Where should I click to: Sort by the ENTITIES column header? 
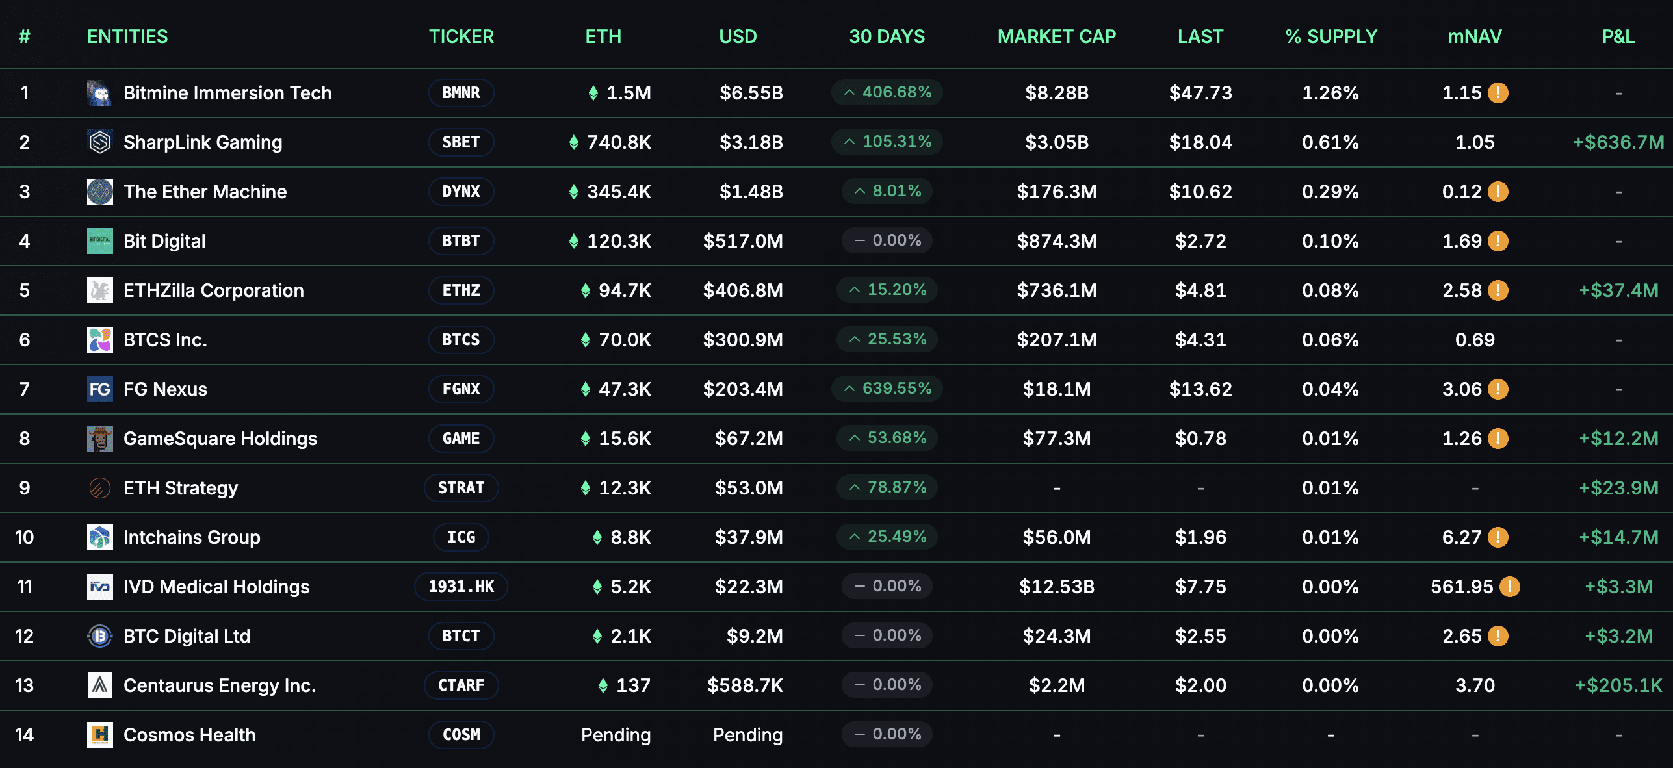(x=127, y=36)
